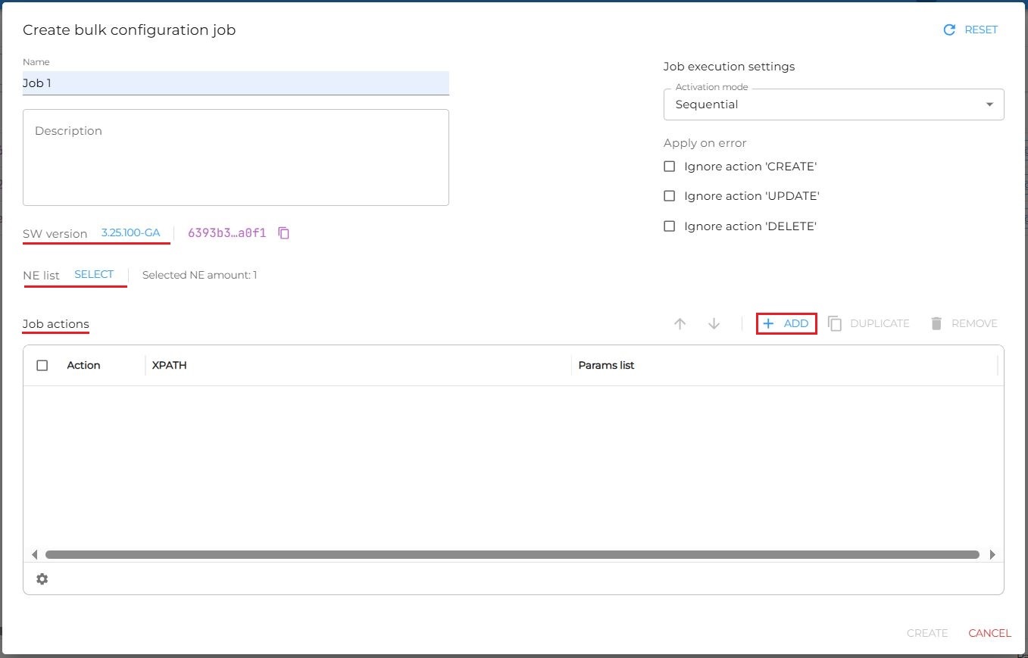Move the action up with the up arrow
This screenshot has width=1028, height=658.
coord(680,323)
